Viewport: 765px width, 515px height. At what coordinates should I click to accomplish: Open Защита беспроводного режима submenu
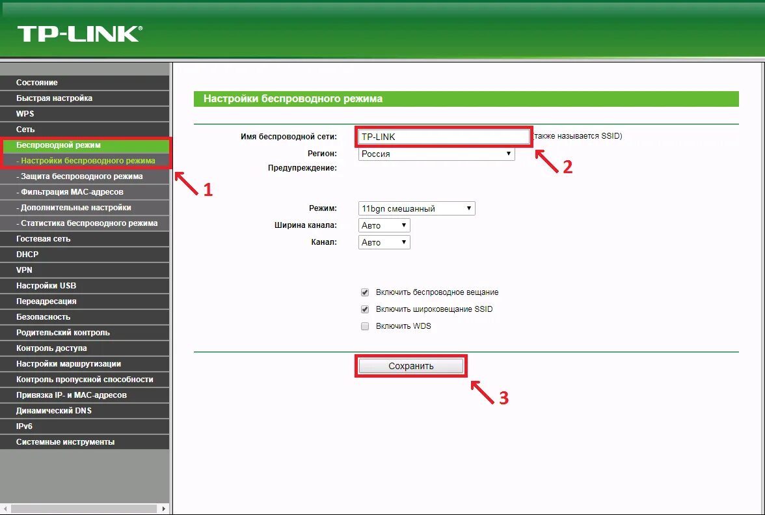[85, 176]
